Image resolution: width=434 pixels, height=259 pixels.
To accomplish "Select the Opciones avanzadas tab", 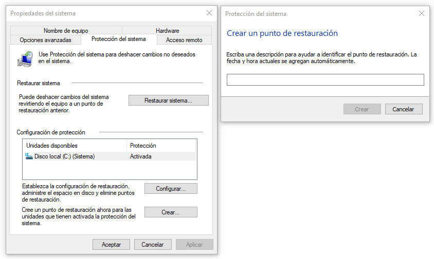I will 45,40.
